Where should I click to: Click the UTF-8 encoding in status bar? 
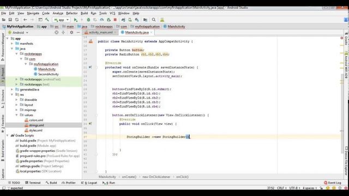pos(294,188)
